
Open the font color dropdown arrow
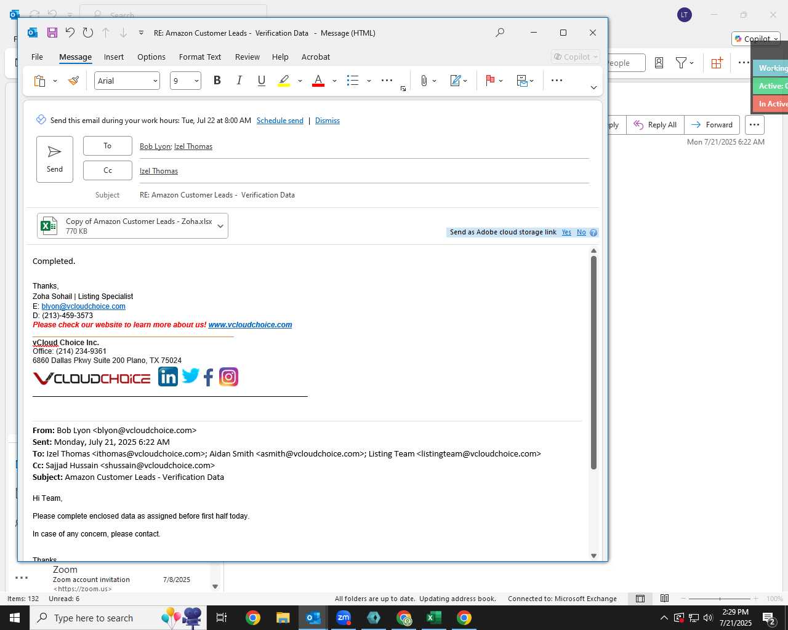coord(334,81)
